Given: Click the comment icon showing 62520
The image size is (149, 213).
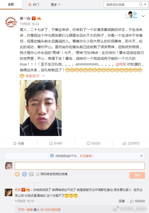Looking at the screenshot, I should (x=89, y=143).
